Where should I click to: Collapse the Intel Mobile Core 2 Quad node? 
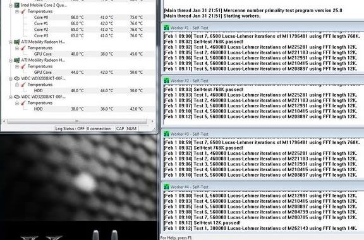[11, 5]
